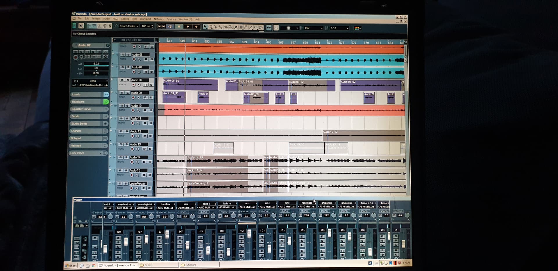Select the Mute X tool
Screen dimensions: 558x271
236,27
